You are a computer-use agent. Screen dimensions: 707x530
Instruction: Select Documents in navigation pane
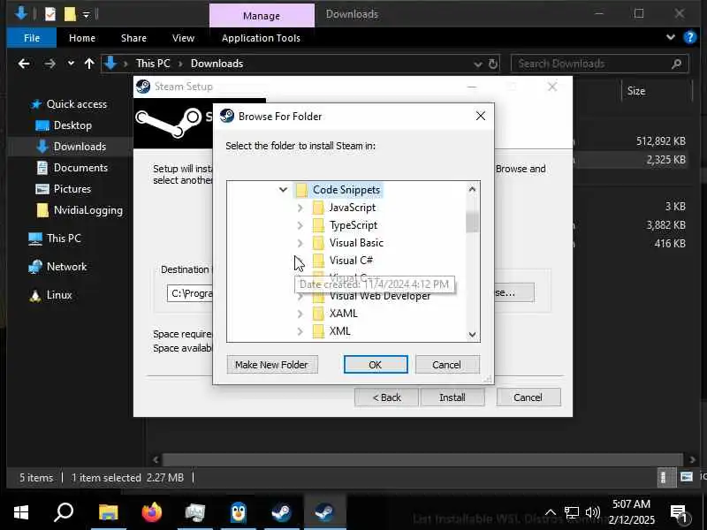click(x=80, y=168)
